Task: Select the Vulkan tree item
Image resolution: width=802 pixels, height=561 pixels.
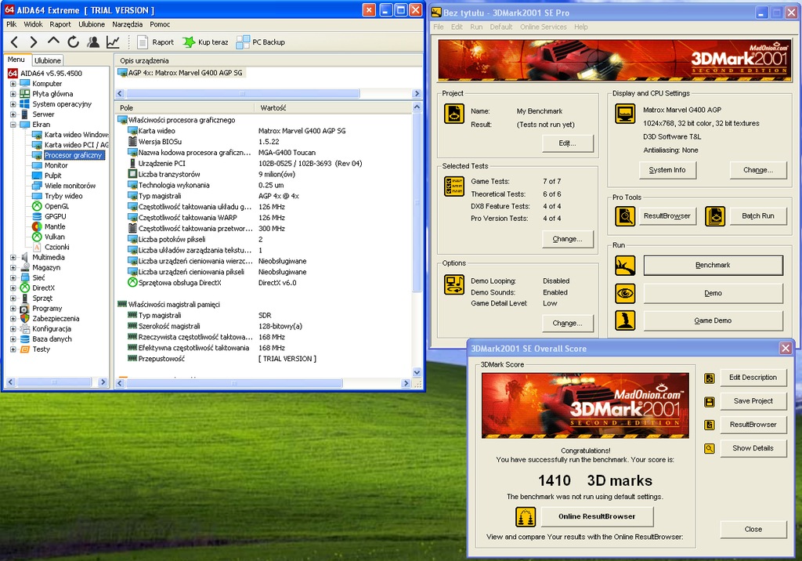Action: 54,237
